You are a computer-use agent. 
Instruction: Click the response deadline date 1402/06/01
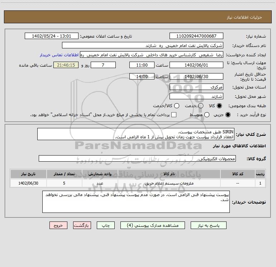(x=196, y=65)
